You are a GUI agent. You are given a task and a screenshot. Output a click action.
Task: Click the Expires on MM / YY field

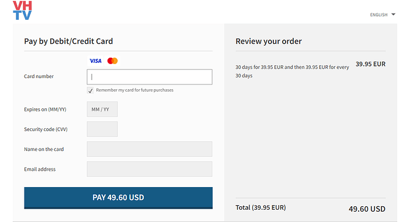[x=102, y=109]
